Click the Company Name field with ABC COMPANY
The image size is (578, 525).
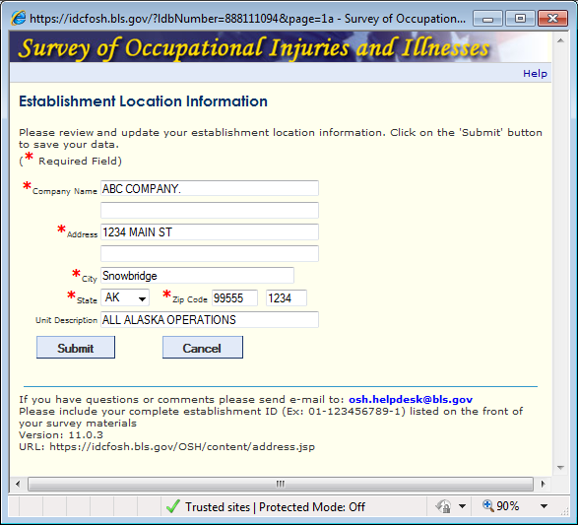[210, 188]
